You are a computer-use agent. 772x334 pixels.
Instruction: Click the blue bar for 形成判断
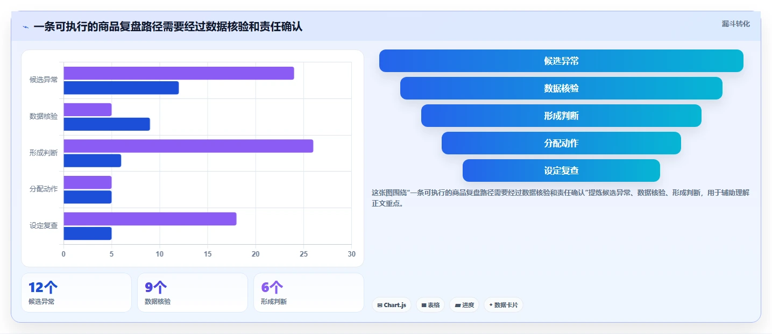coord(93,161)
